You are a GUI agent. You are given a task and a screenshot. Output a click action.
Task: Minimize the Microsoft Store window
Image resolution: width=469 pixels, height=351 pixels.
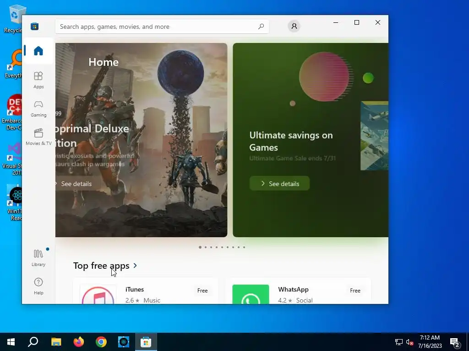pos(336,22)
